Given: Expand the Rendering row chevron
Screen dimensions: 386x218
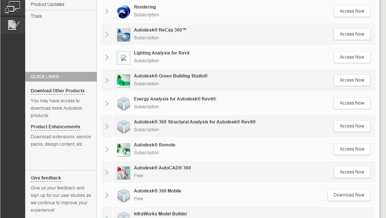Looking at the screenshot, I should (x=107, y=11).
